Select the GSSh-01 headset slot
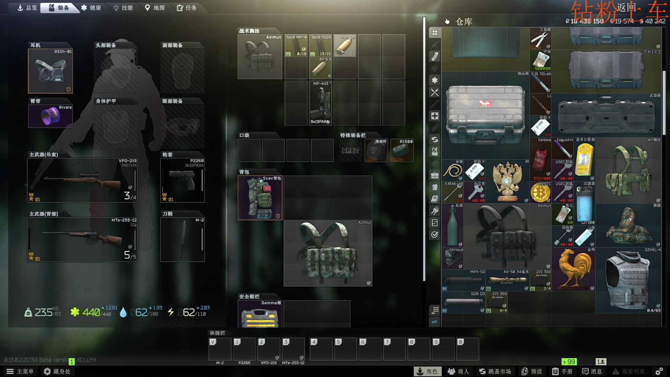The height and width of the screenshot is (377, 670). click(x=51, y=71)
